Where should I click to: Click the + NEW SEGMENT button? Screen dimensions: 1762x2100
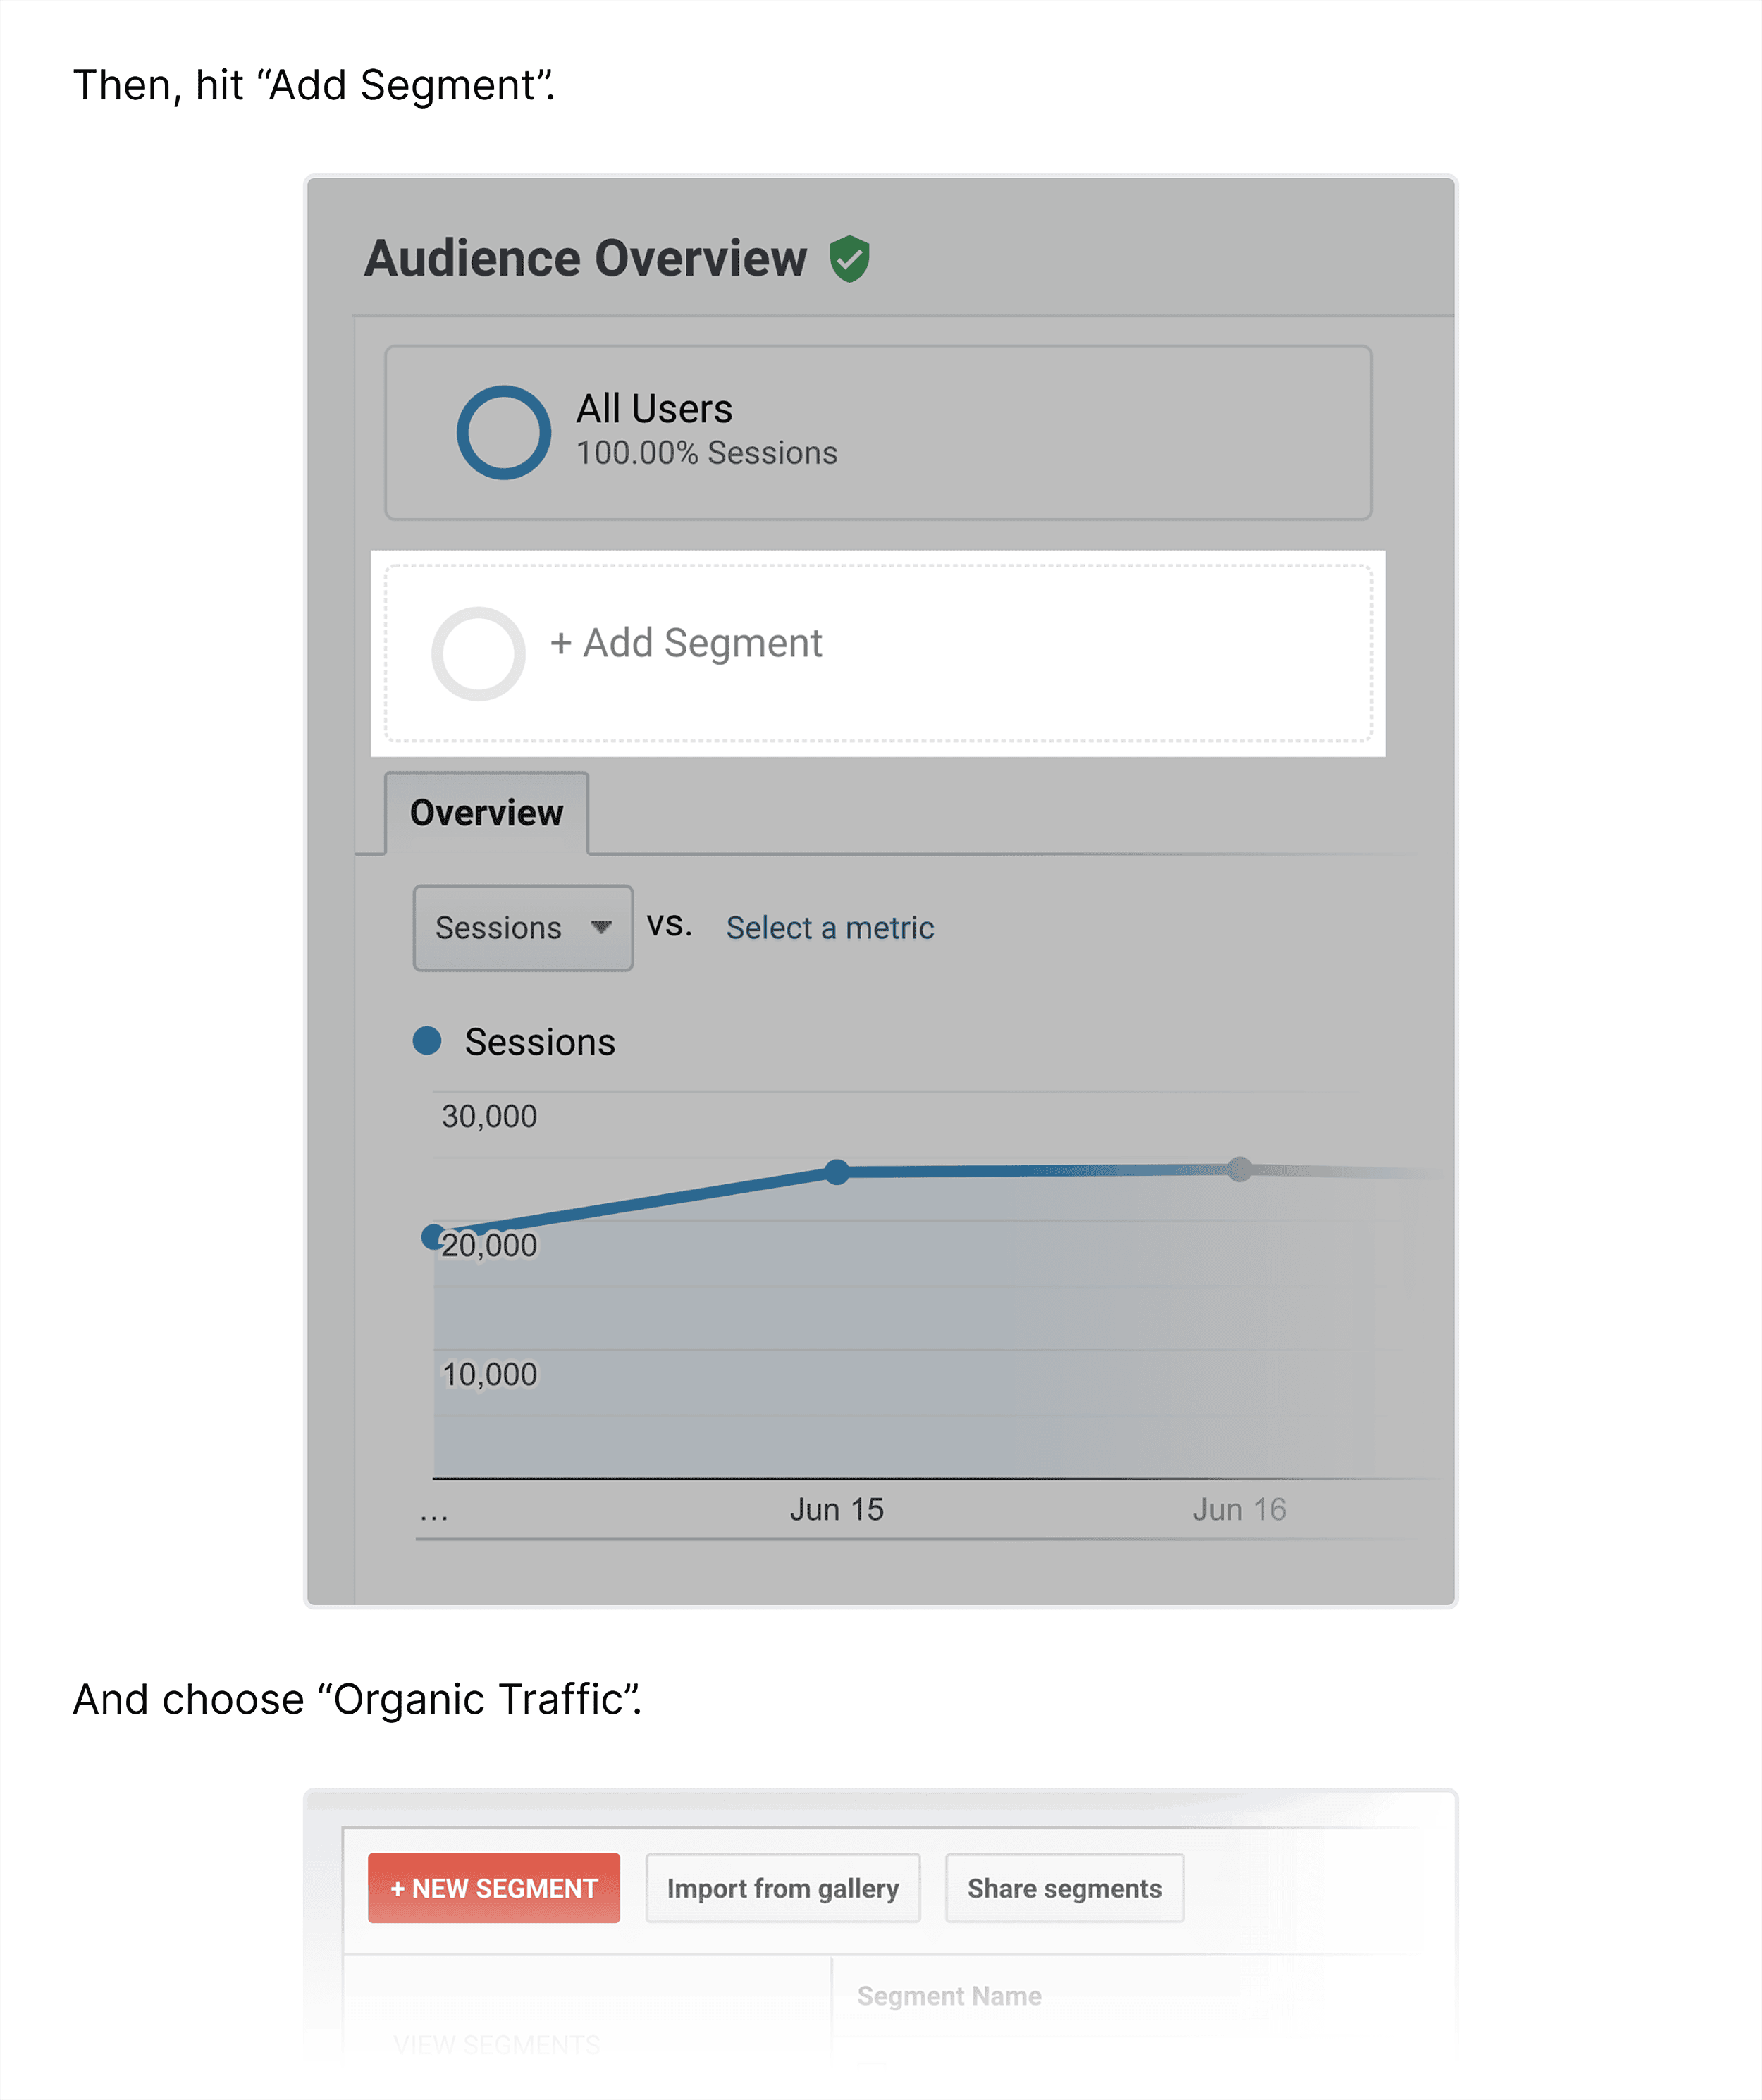click(494, 1888)
